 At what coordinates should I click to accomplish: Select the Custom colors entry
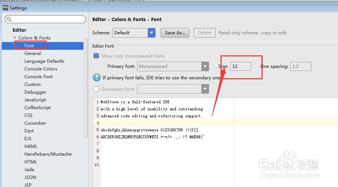[33, 84]
